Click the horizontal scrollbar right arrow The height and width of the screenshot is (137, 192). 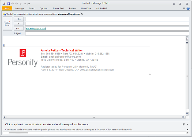[184, 117]
